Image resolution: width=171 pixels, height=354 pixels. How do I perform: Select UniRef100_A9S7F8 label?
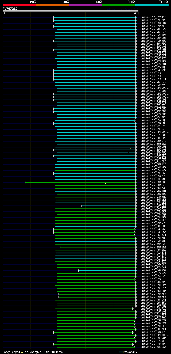[153, 294]
